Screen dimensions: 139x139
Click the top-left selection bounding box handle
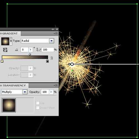pyautogui.click(x=7, y=4)
